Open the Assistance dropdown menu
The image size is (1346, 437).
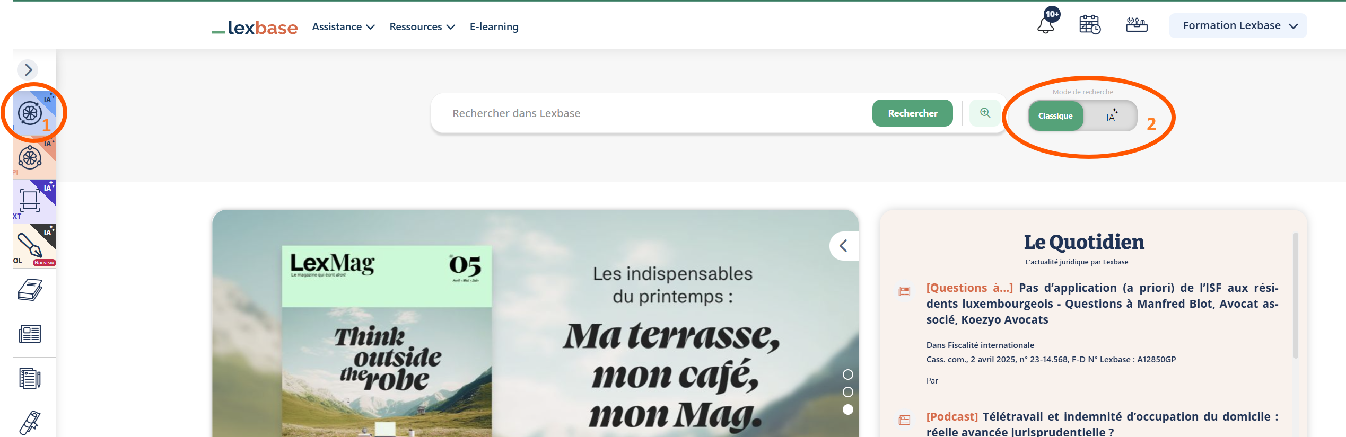tap(343, 26)
